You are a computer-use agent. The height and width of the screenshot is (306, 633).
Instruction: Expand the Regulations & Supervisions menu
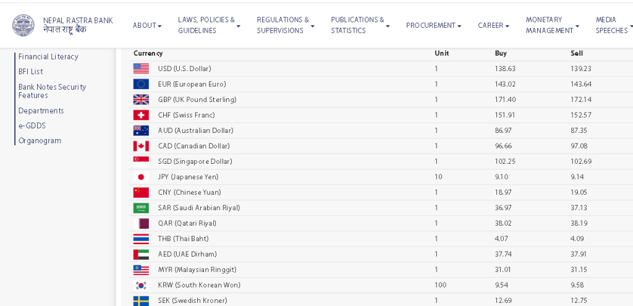pyautogui.click(x=285, y=25)
